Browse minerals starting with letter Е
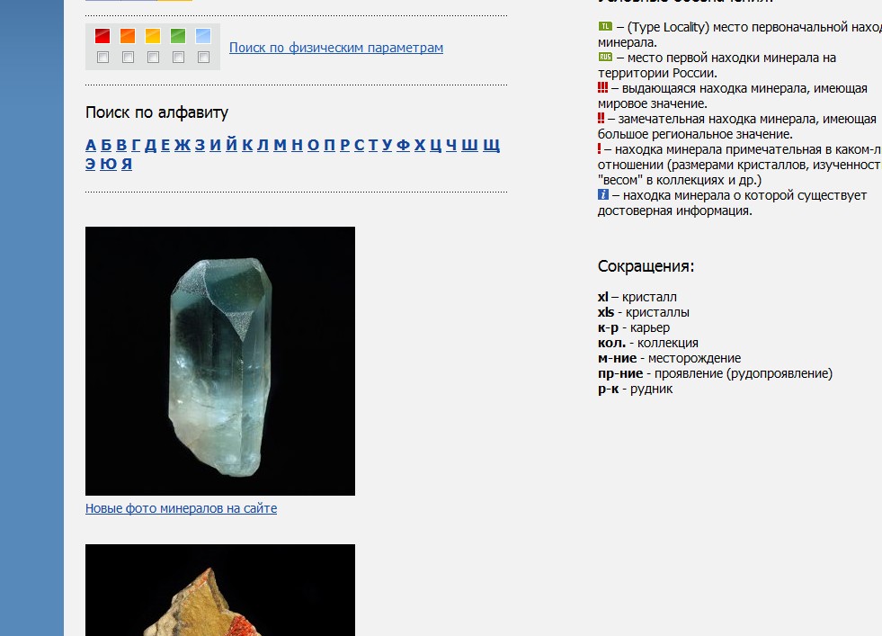Screen dimensions: 882x636 [x=165, y=145]
